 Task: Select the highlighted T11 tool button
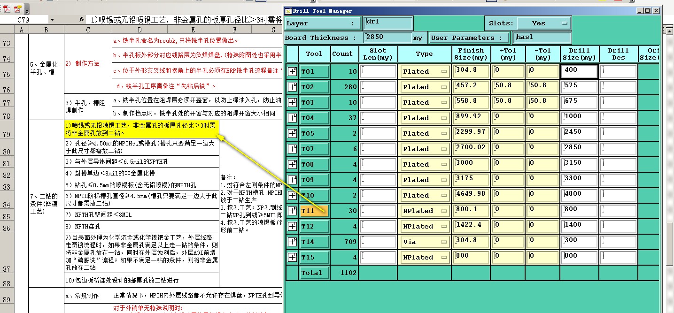pos(314,211)
